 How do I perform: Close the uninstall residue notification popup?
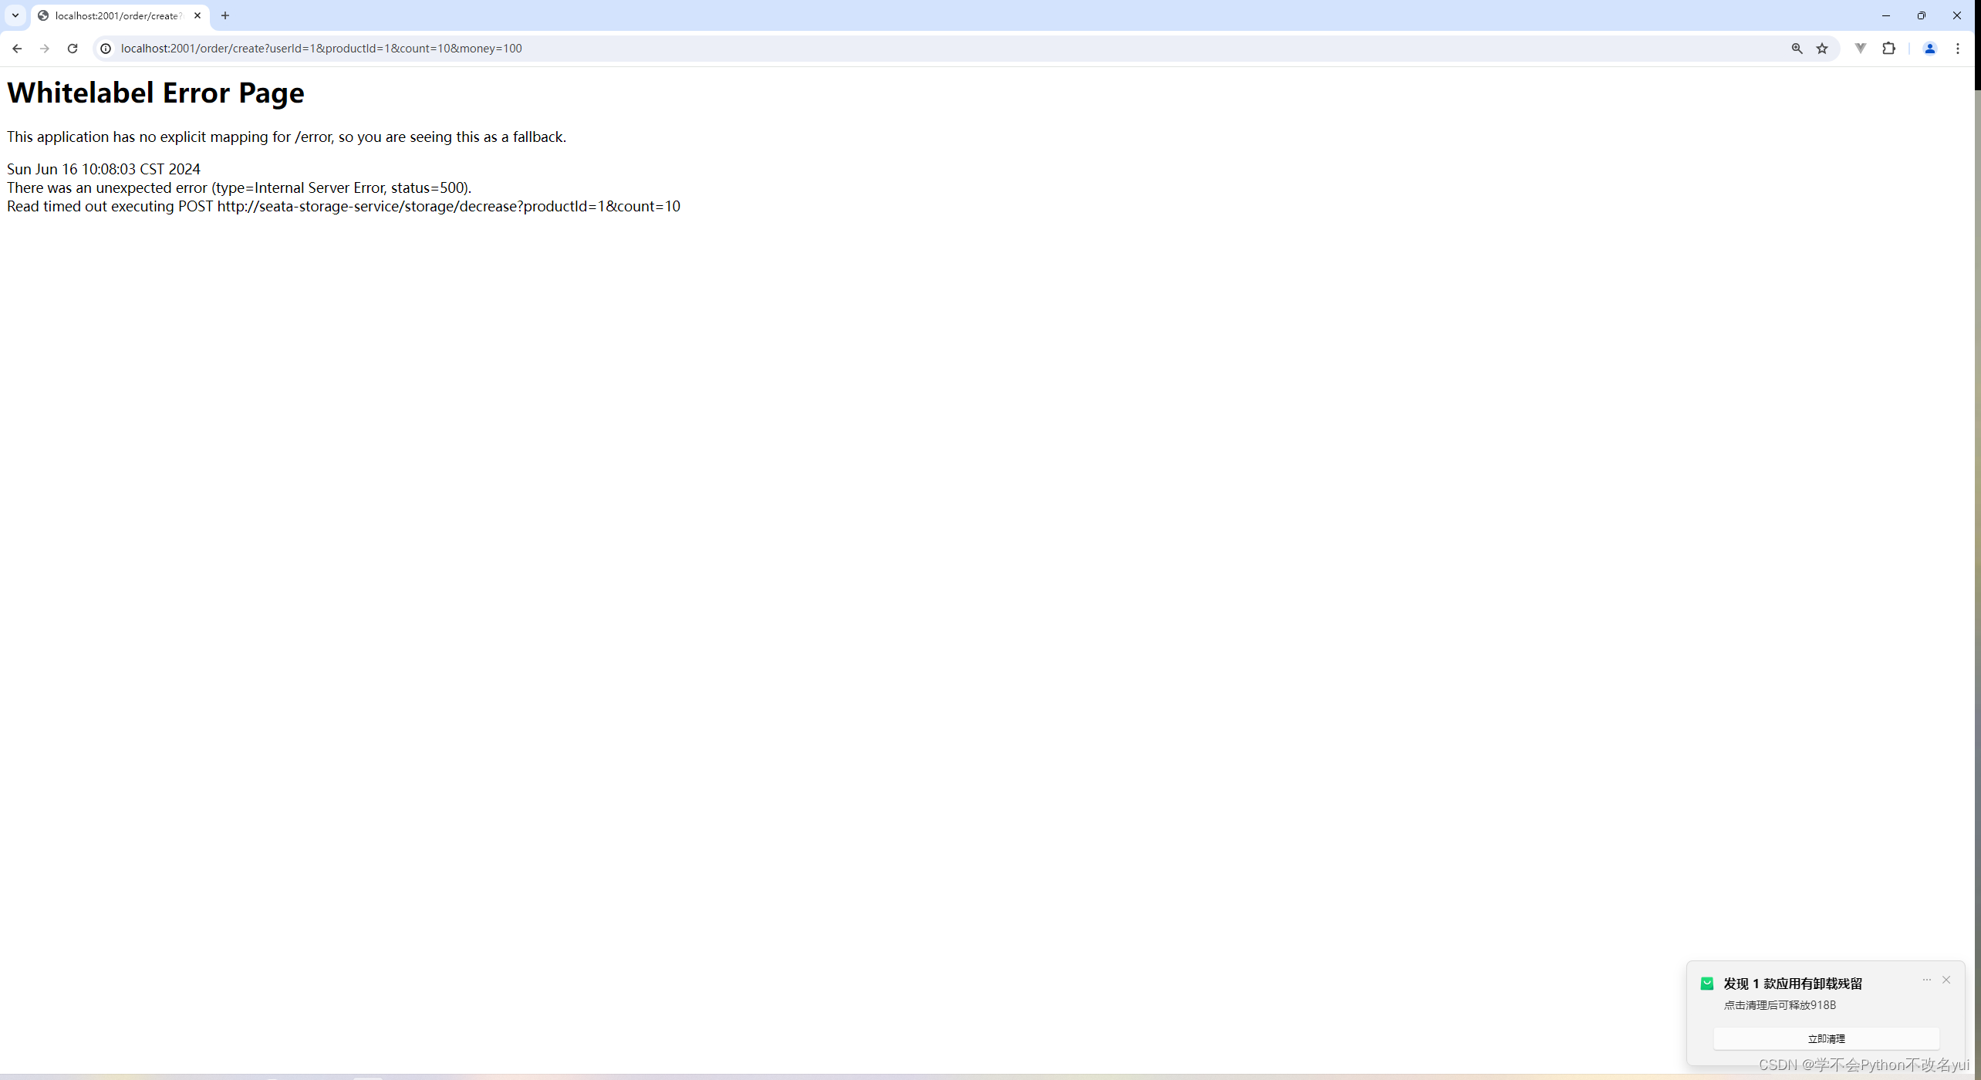click(x=1946, y=980)
